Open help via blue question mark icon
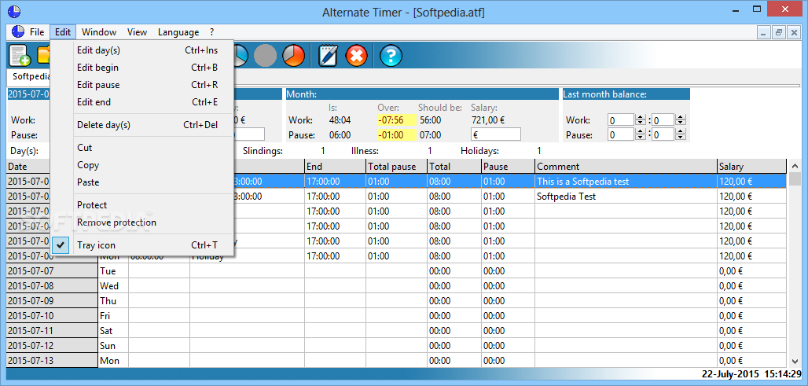 [x=391, y=55]
